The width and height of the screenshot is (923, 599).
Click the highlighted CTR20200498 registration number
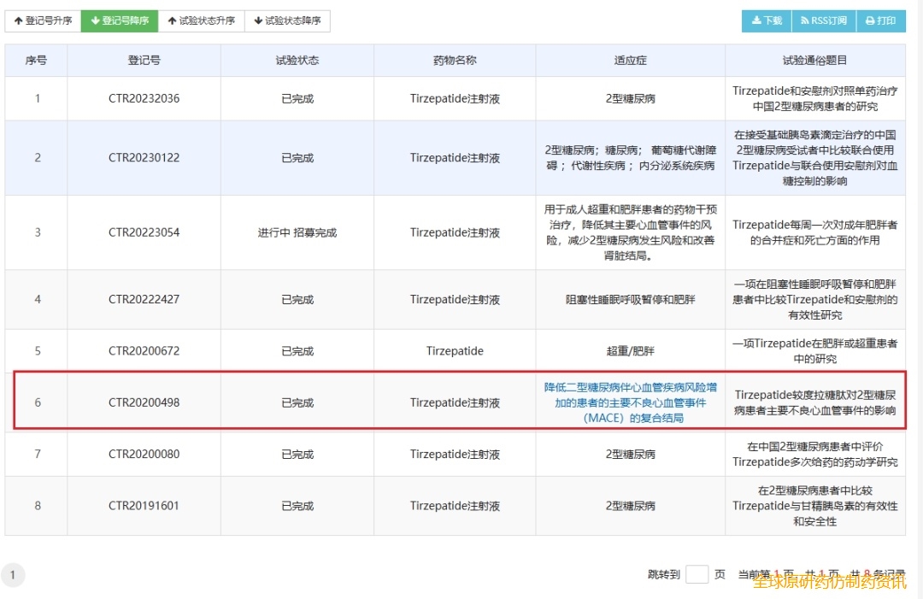tap(144, 402)
